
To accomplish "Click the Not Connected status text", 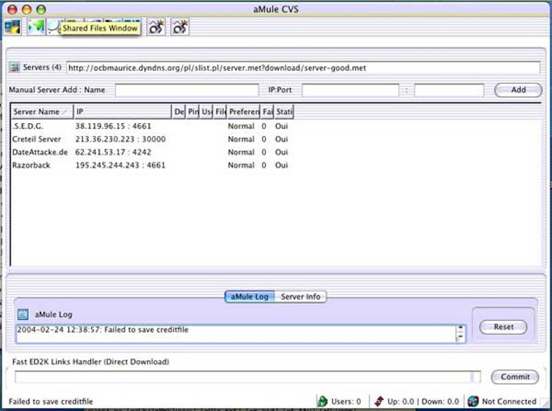I will [x=509, y=401].
